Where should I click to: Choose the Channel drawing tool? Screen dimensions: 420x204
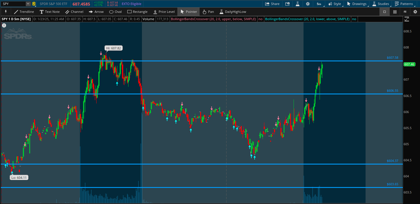(74, 12)
